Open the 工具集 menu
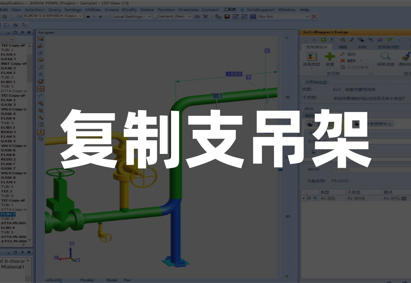 click(229, 10)
